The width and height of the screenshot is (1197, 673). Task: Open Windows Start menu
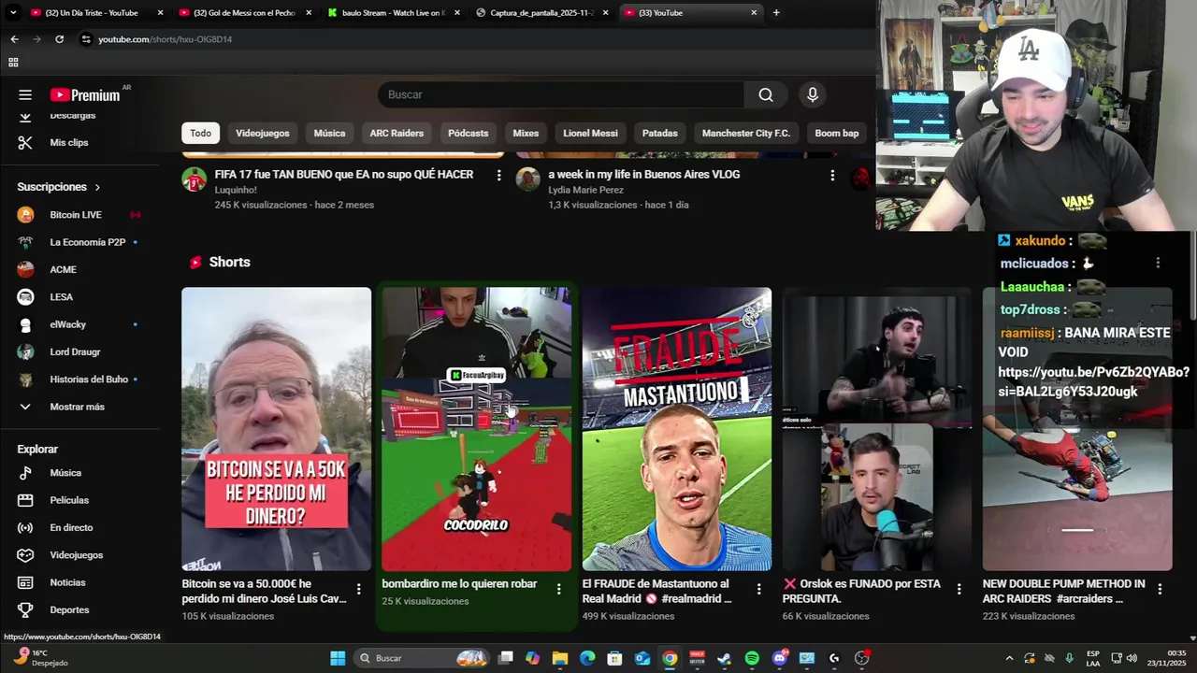[338, 658]
